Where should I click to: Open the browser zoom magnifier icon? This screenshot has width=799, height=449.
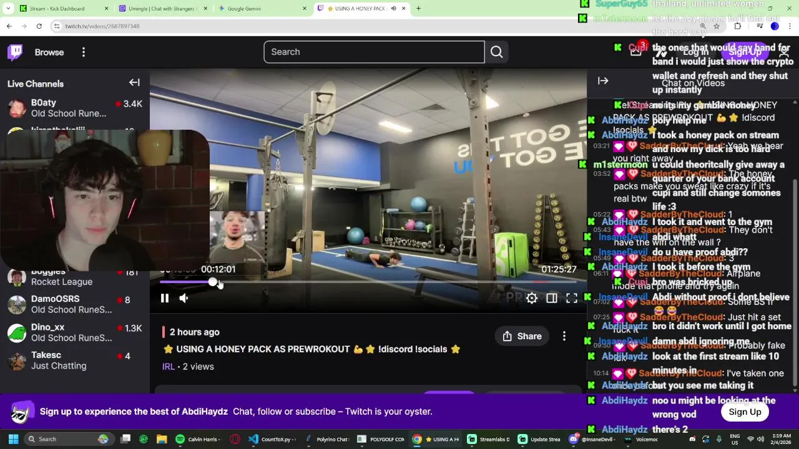click(x=703, y=26)
